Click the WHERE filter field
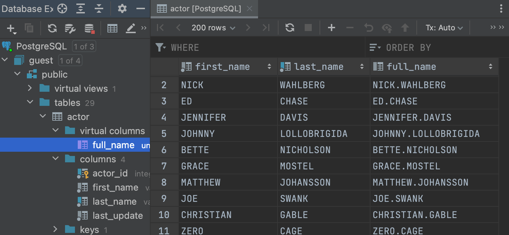 click(258, 47)
